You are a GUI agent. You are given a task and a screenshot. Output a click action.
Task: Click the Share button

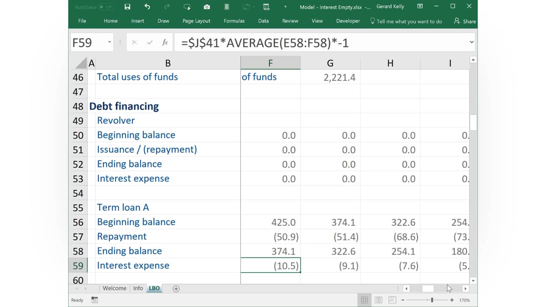click(x=465, y=21)
